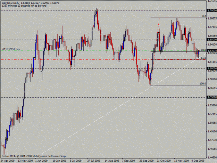
Task: Select the 1.56615 price axis value
Action: pos(212,88)
